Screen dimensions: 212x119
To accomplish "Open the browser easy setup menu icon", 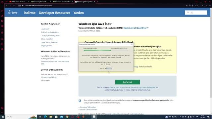I will click(210, 6).
